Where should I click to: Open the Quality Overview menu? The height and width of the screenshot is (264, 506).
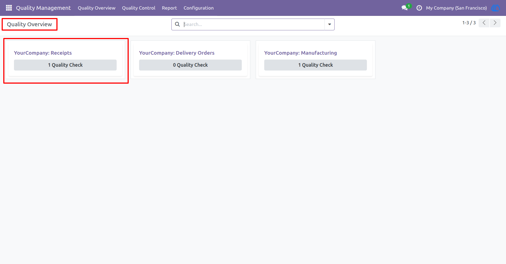coord(97,8)
